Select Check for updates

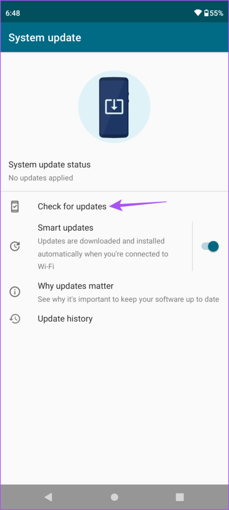(114, 207)
